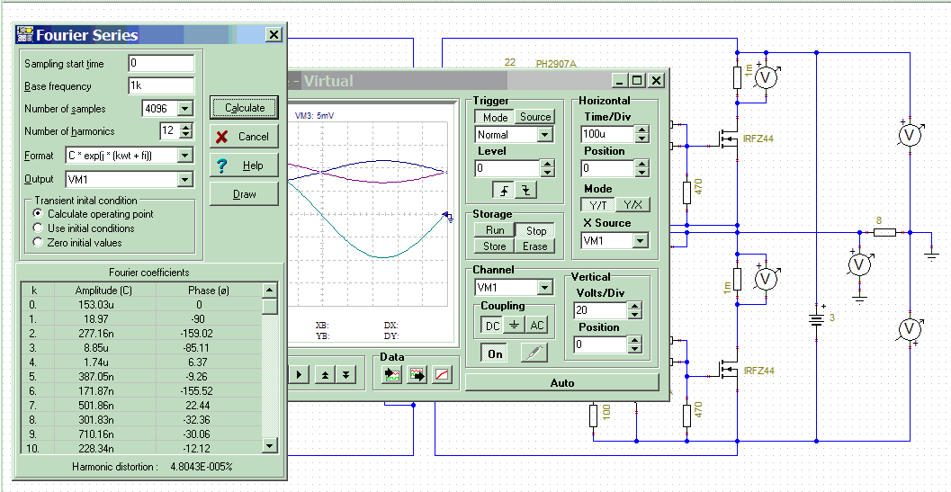Toggle the channel On button
Image resolution: width=951 pixels, height=492 pixels.
(x=495, y=353)
